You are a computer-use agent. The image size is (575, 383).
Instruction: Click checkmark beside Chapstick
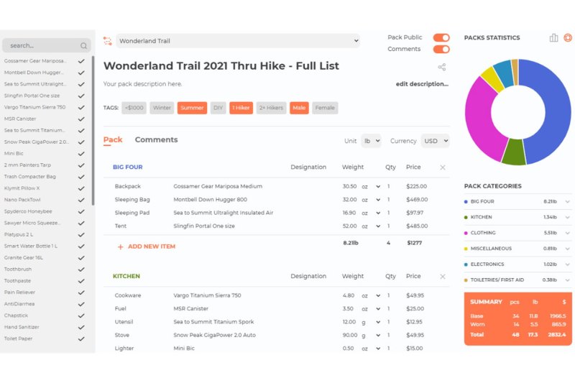point(81,315)
